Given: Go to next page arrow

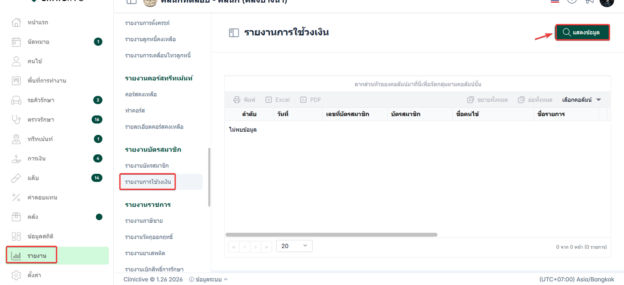Looking at the screenshot, I should click(x=255, y=246).
